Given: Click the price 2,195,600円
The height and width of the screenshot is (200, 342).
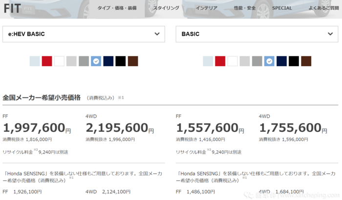Looking at the screenshot, I should (120, 127).
